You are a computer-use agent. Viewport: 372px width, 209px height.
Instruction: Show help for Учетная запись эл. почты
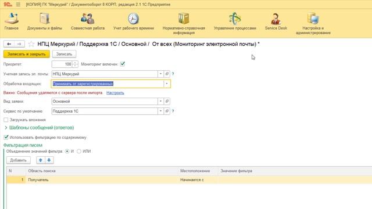pyautogui.click(x=173, y=74)
